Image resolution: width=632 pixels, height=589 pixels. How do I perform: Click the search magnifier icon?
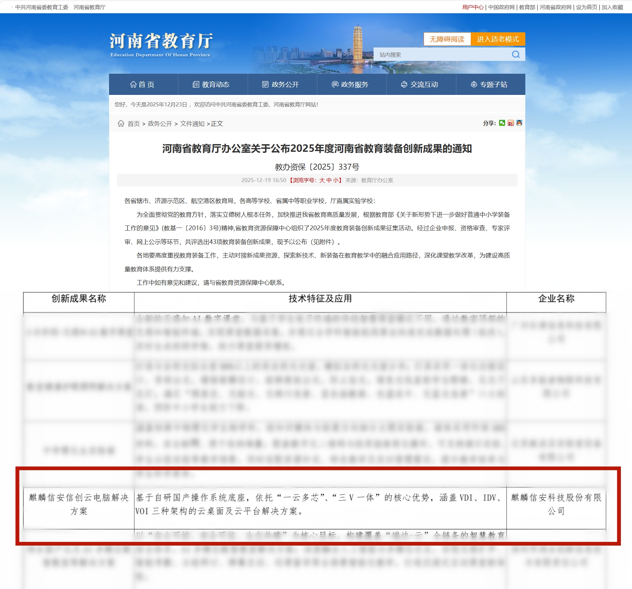(x=516, y=55)
